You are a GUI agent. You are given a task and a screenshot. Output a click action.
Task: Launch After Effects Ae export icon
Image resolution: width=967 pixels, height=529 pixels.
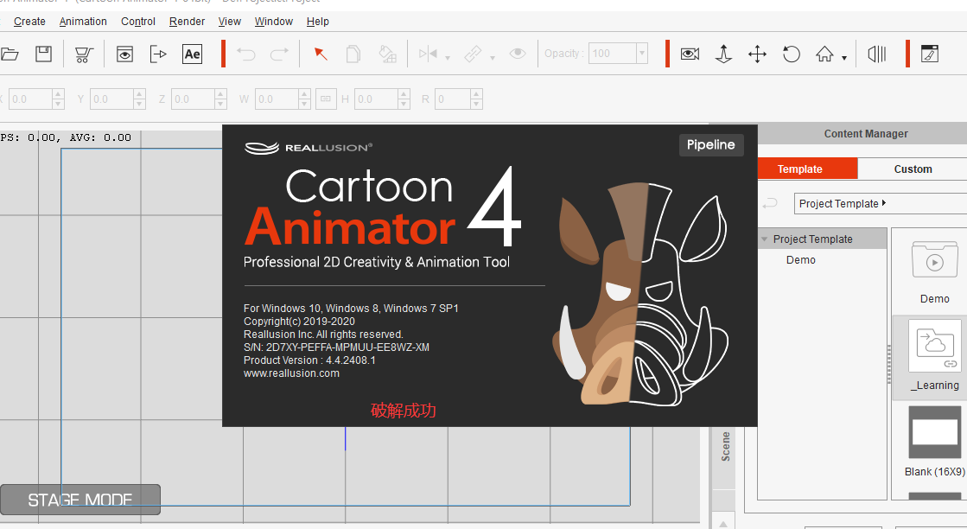point(193,54)
